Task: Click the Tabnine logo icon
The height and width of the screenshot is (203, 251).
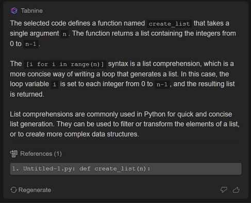Action: (14, 11)
